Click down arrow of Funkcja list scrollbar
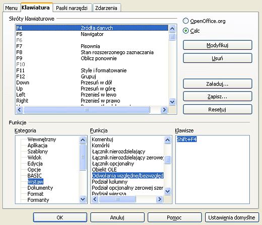The width and height of the screenshot is (262, 225). pos(167,191)
